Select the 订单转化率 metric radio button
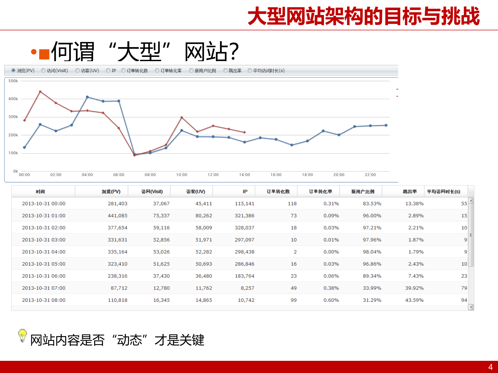This screenshot has height=373, width=498. [157, 70]
